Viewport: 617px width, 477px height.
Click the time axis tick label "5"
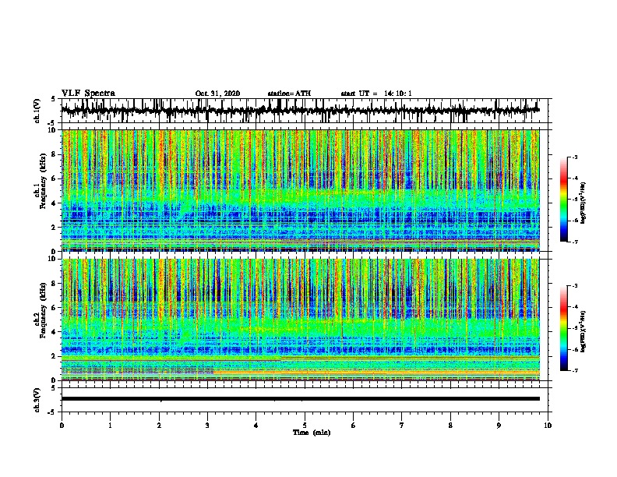pyautogui.click(x=305, y=426)
